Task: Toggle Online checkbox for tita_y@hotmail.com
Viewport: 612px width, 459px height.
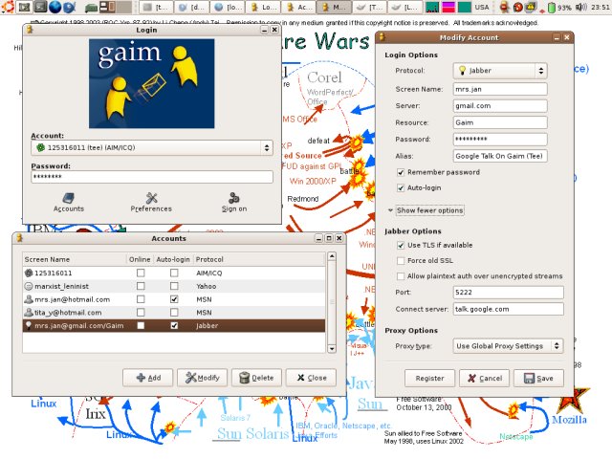Action: pos(141,313)
